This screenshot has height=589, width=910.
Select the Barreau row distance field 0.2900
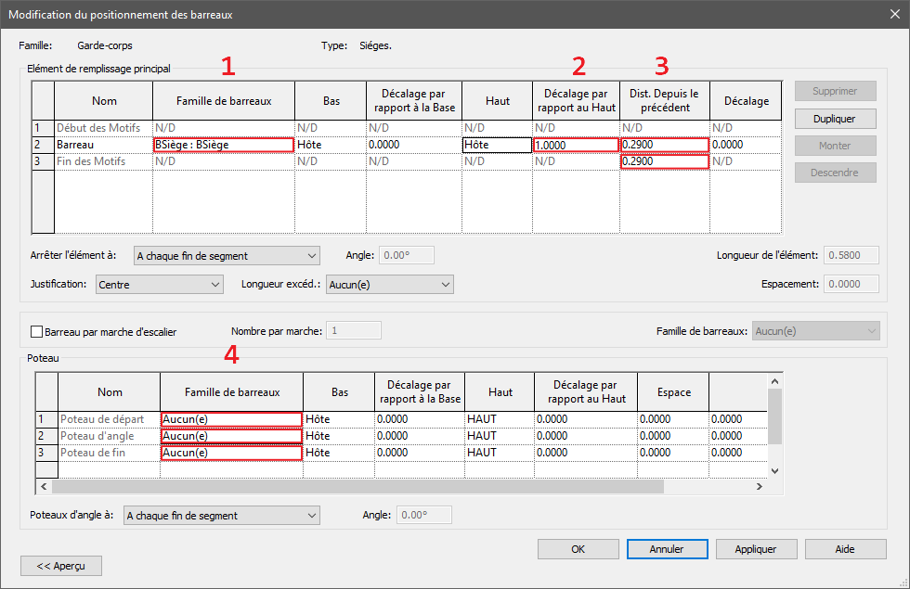(664, 145)
